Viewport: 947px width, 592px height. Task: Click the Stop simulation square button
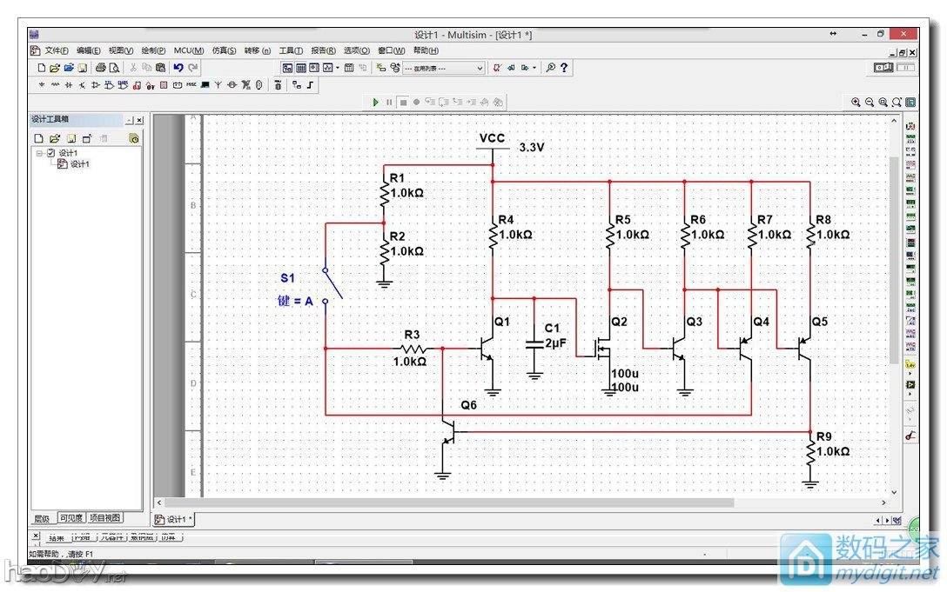pyautogui.click(x=403, y=102)
